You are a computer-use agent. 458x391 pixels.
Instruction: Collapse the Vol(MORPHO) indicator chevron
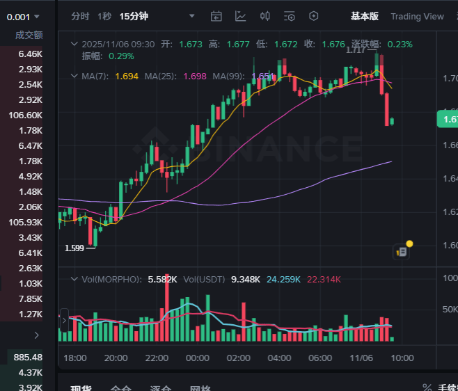[x=75, y=279]
